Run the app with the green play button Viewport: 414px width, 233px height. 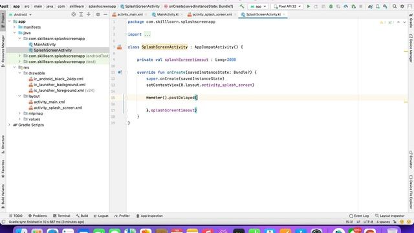308,6
